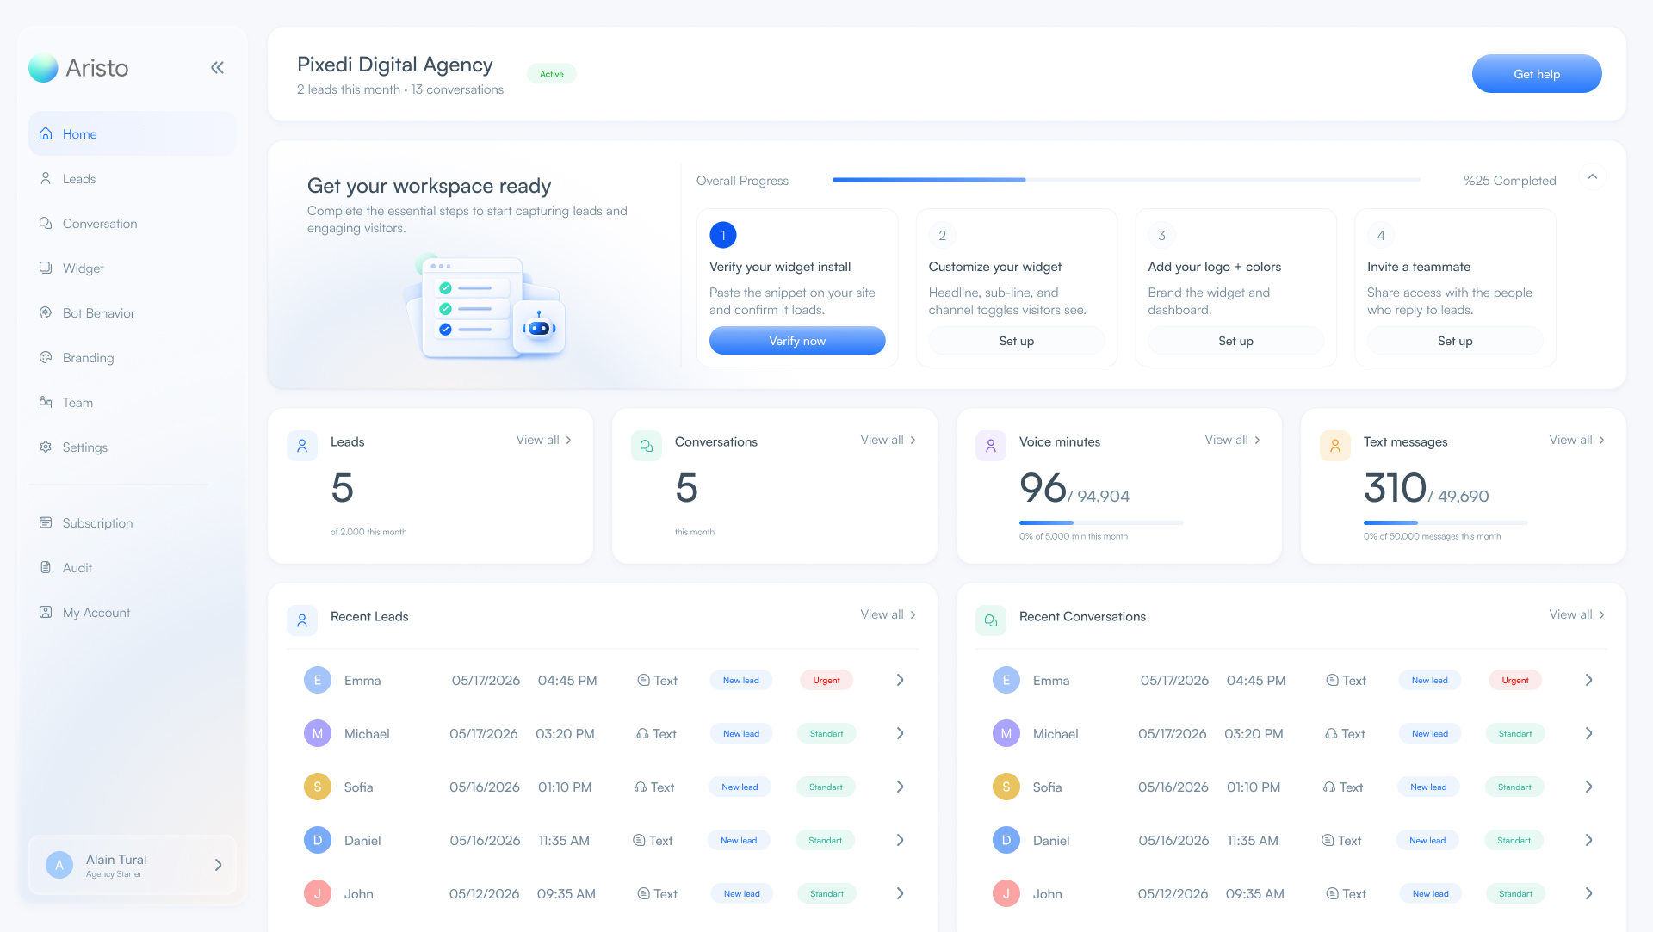Click Urgent tag on Emma in Recent Leads
The height and width of the screenshot is (932, 1653).
826,681
